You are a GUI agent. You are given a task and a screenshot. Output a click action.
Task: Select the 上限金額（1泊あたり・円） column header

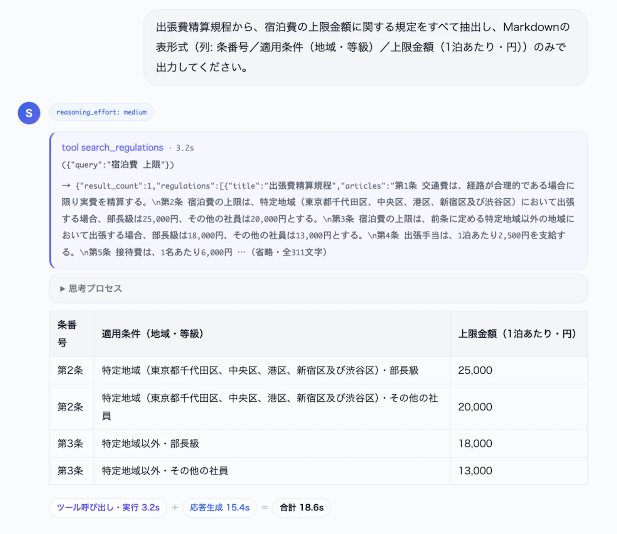click(x=519, y=334)
